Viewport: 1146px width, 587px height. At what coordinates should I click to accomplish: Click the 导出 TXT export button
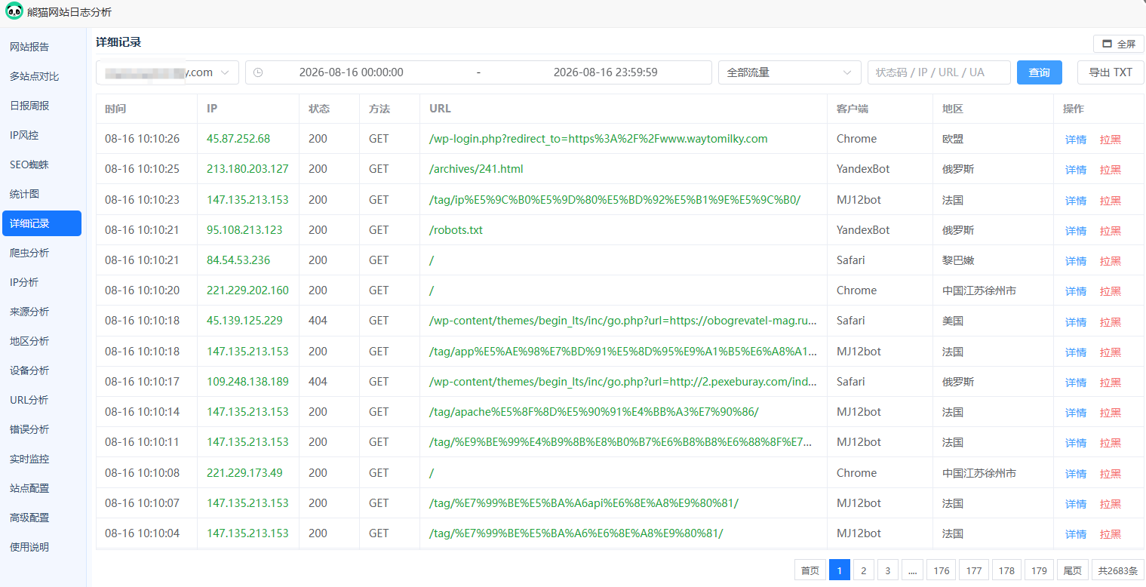point(1111,72)
